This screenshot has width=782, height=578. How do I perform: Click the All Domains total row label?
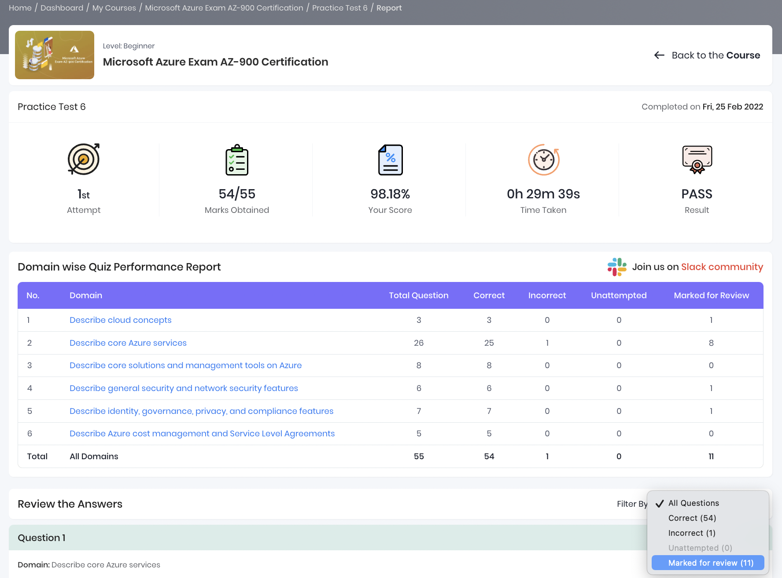click(x=94, y=457)
